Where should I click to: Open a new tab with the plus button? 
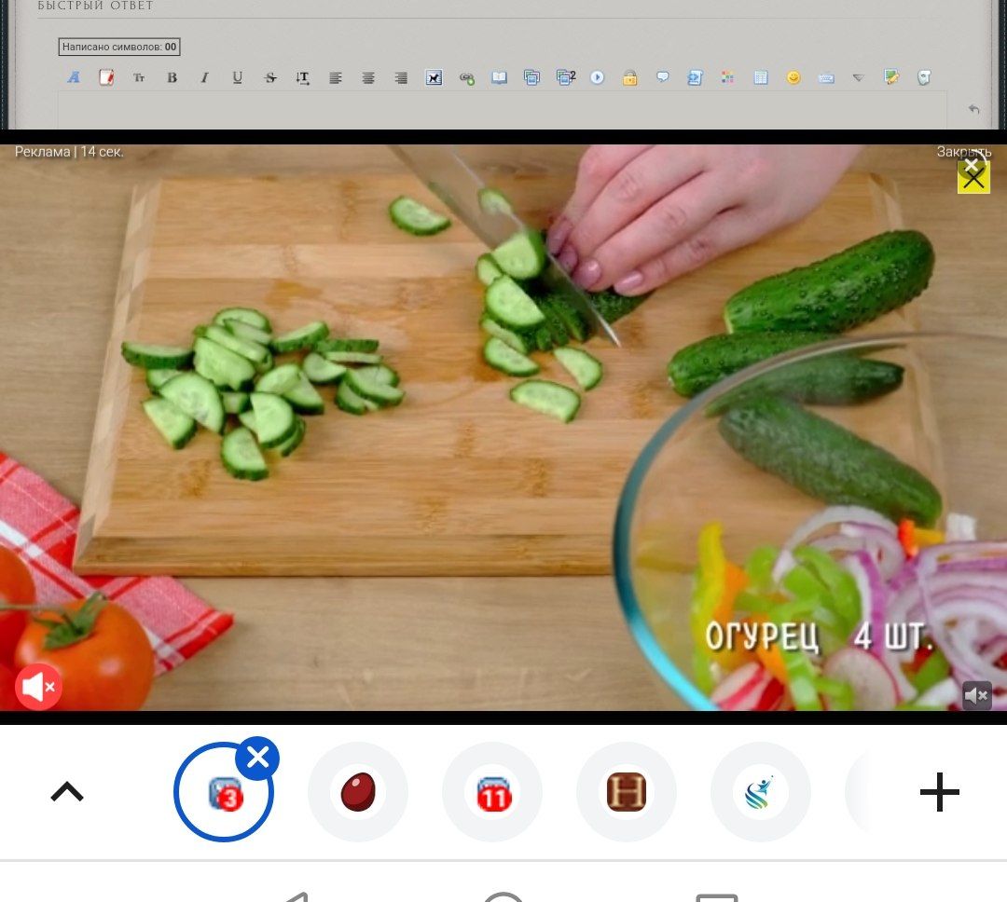click(x=940, y=792)
